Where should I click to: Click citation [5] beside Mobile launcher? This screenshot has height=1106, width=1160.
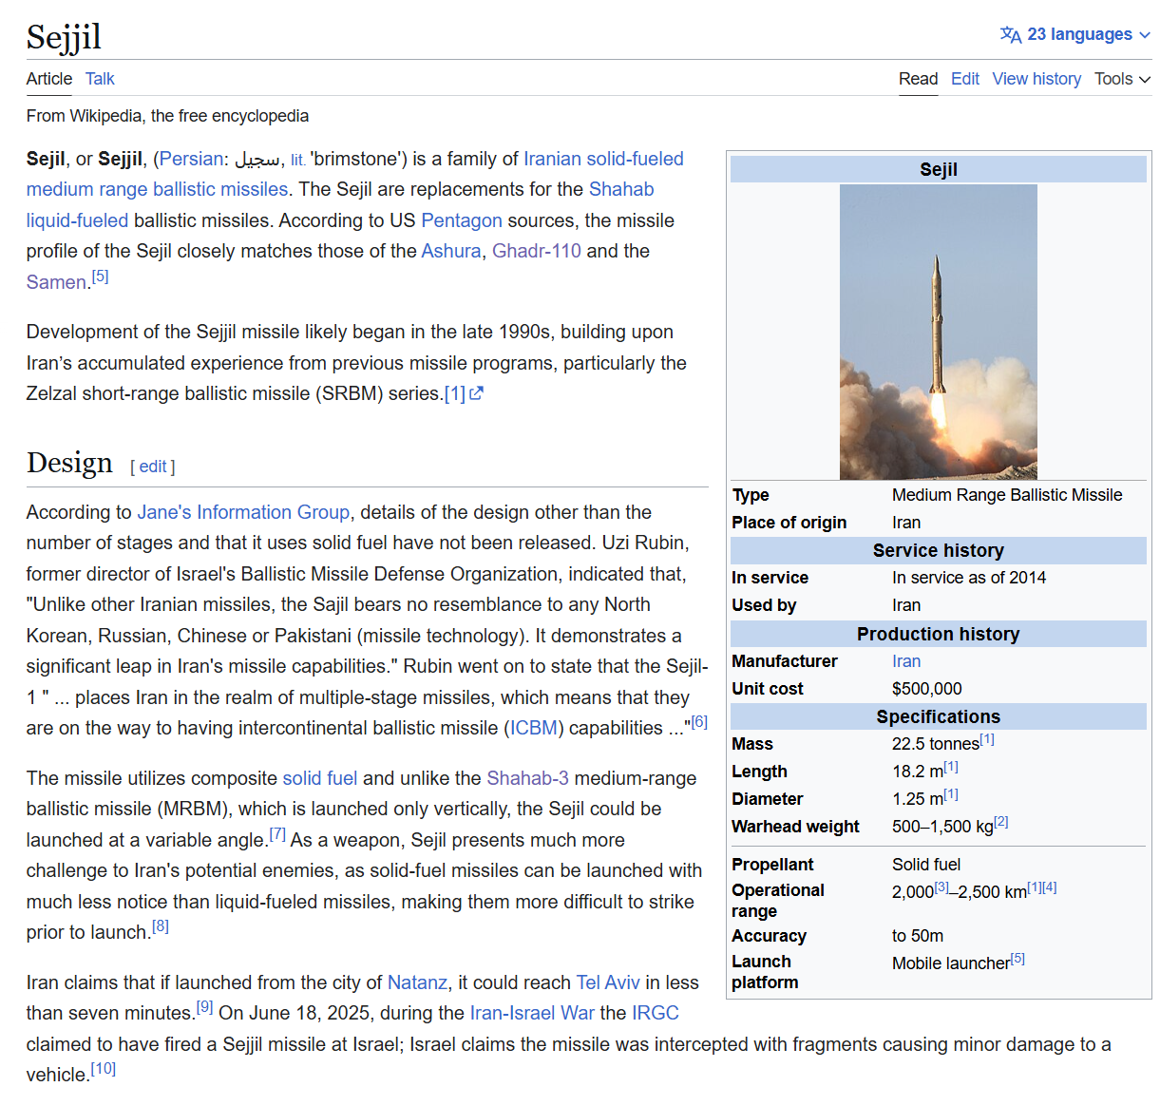tap(1017, 959)
